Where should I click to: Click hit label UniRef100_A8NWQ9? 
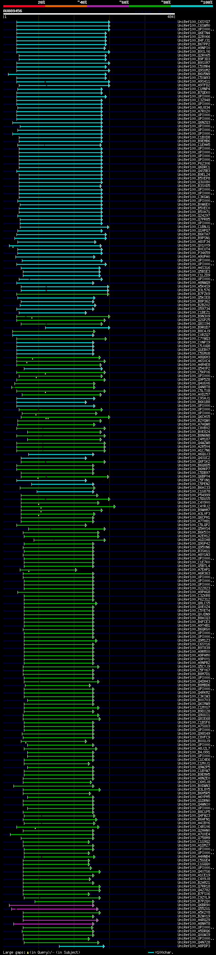click(194, 283)
